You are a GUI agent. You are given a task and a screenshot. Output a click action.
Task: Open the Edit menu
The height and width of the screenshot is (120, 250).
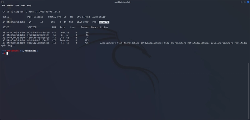coord(17,6)
